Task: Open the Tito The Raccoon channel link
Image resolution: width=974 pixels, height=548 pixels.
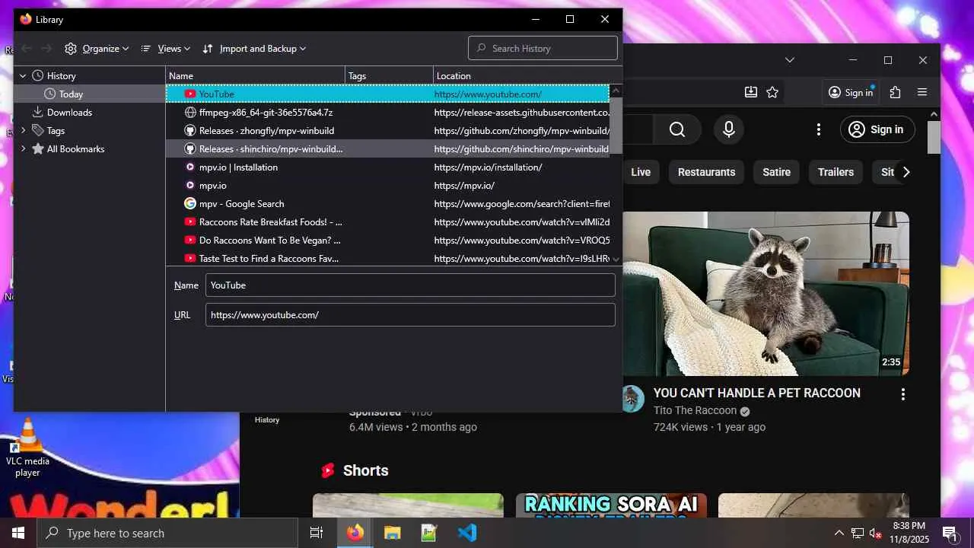Action: click(695, 411)
